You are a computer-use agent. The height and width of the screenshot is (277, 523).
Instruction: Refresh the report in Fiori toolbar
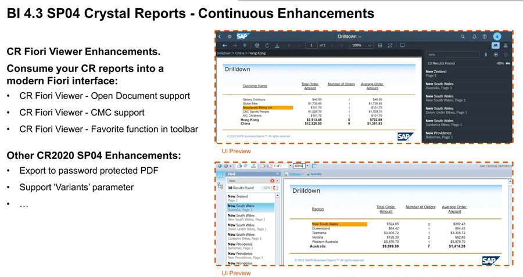[267, 45]
